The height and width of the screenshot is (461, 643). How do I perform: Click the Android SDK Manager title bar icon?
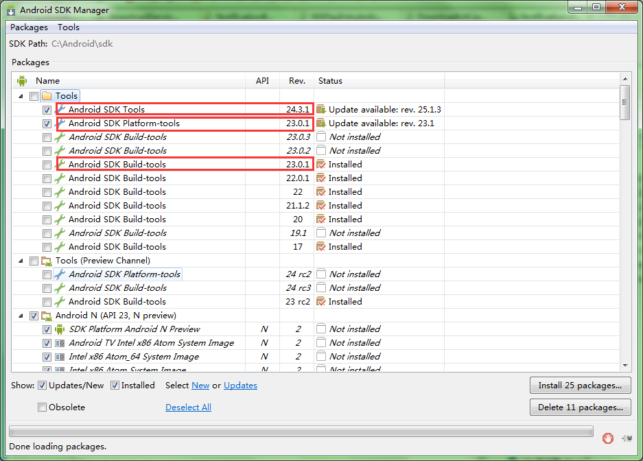(11, 10)
